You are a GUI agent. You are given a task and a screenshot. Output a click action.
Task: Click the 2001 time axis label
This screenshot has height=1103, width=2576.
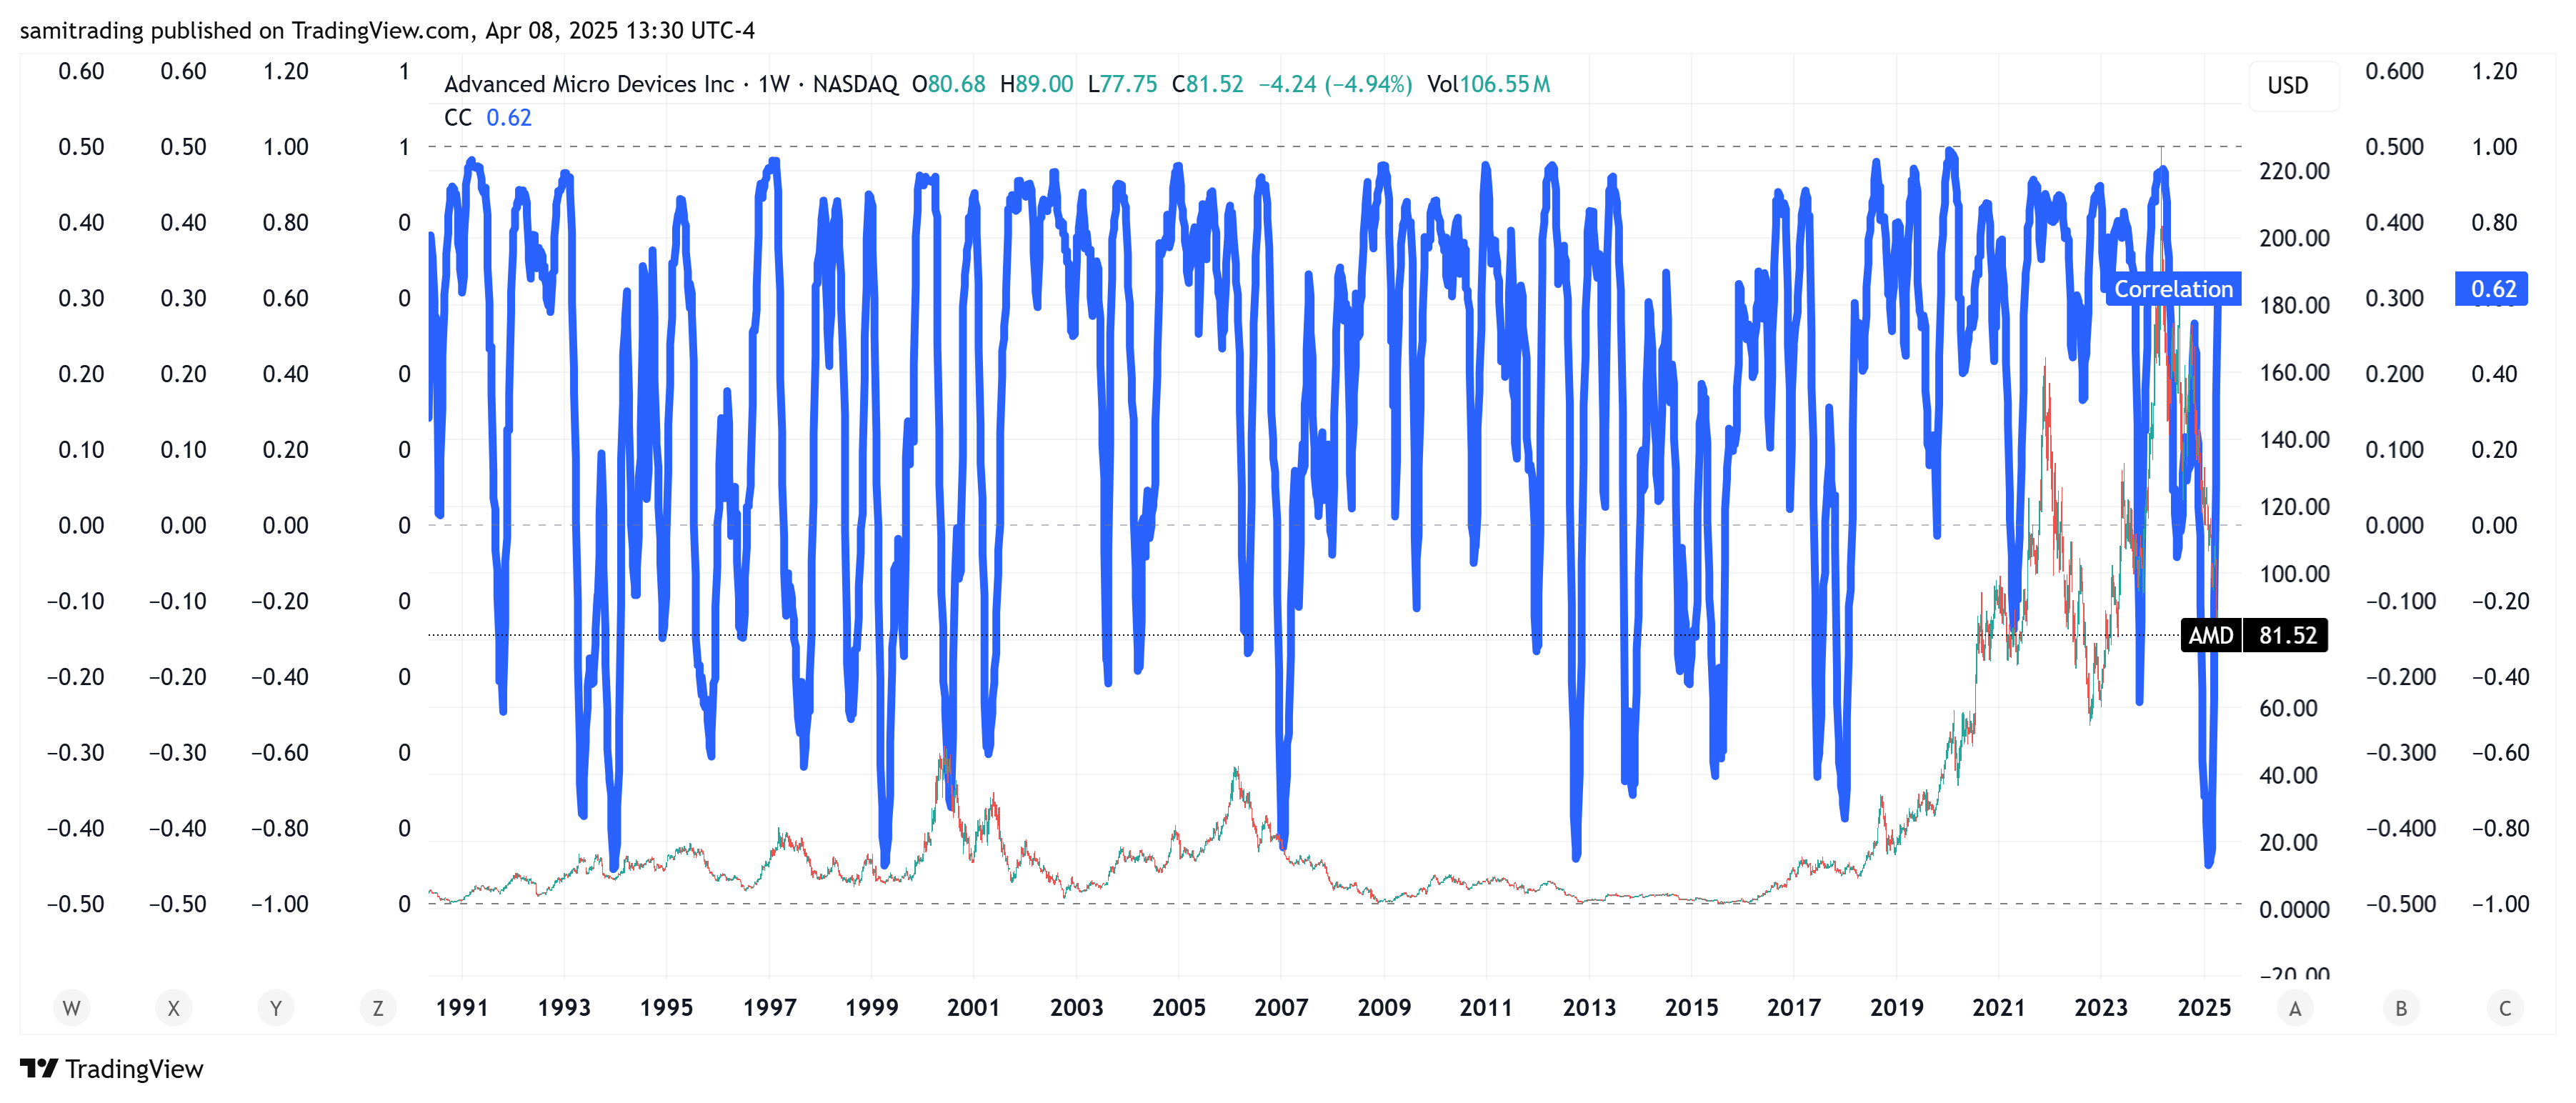click(x=974, y=1008)
